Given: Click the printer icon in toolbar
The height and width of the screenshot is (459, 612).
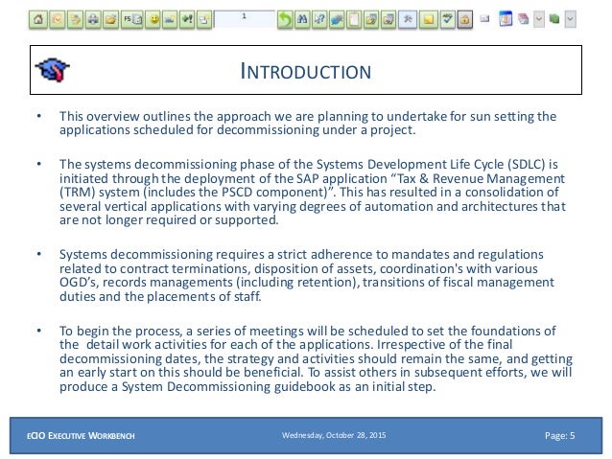Looking at the screenshot, I should pyautogui.click(x=93, y=19).
